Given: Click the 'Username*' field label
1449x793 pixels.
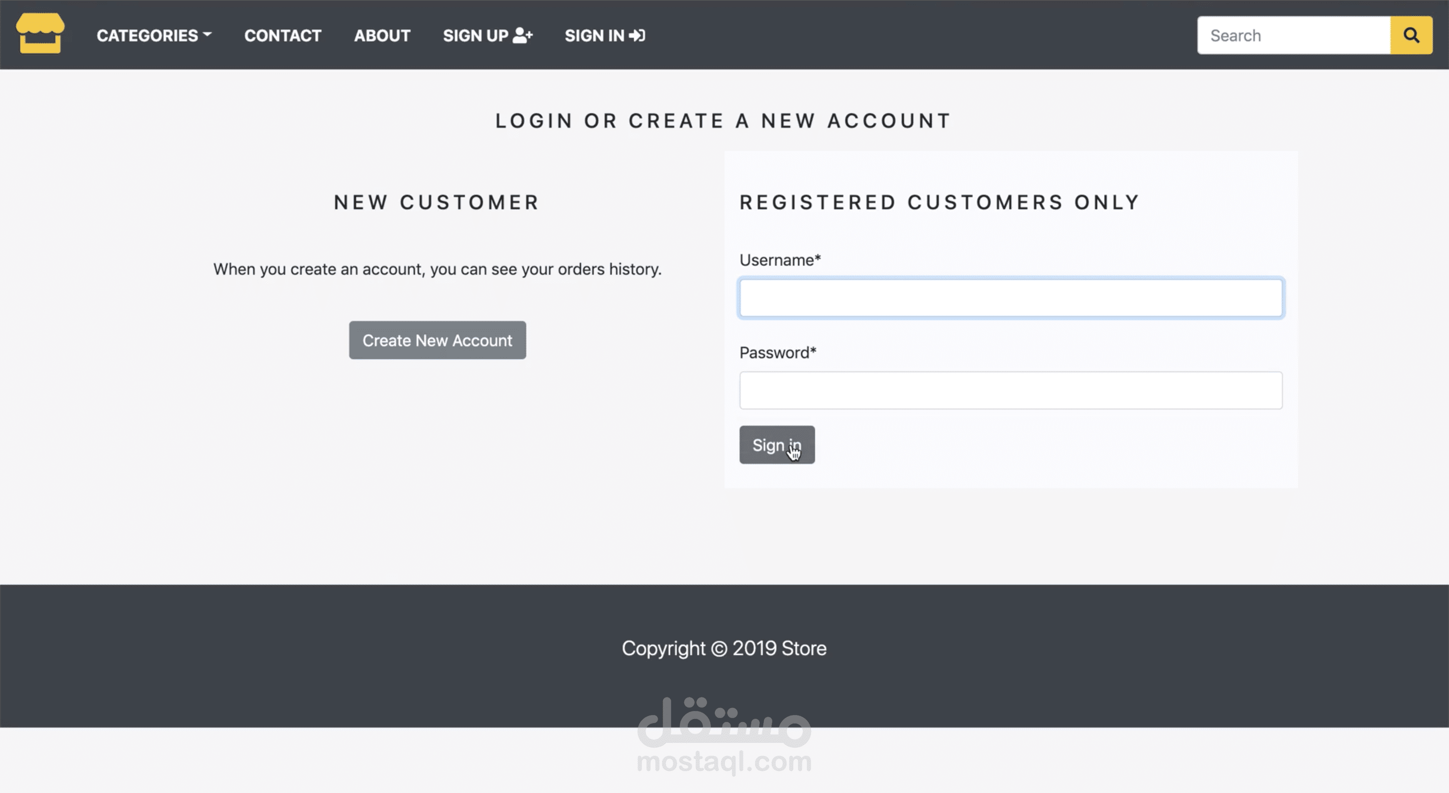Looking at the screenshot, I should tap(780, 260).
